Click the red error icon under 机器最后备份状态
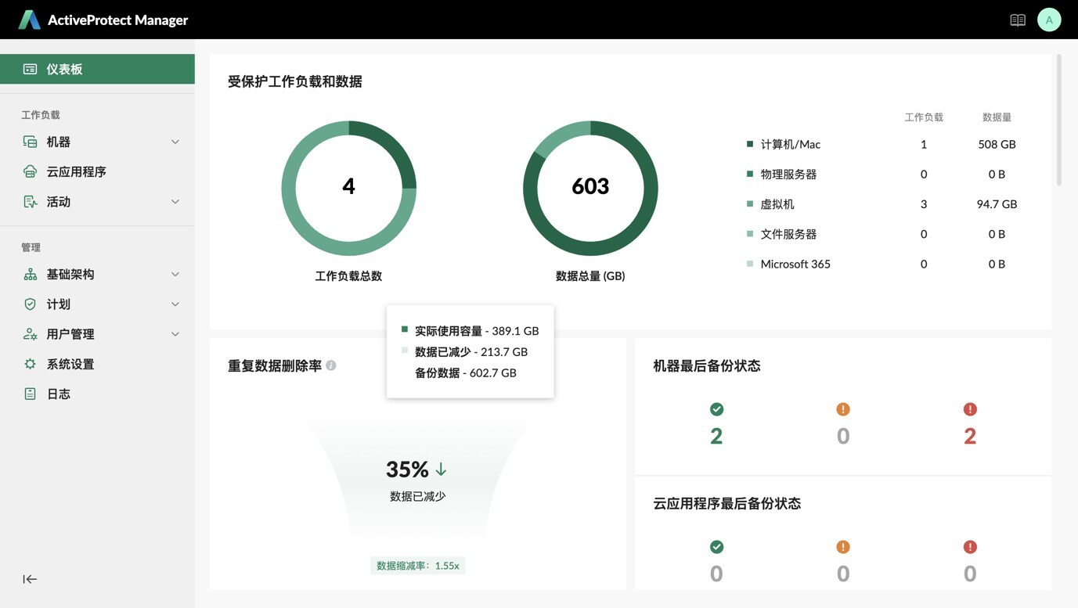 [x=970, y=409]
